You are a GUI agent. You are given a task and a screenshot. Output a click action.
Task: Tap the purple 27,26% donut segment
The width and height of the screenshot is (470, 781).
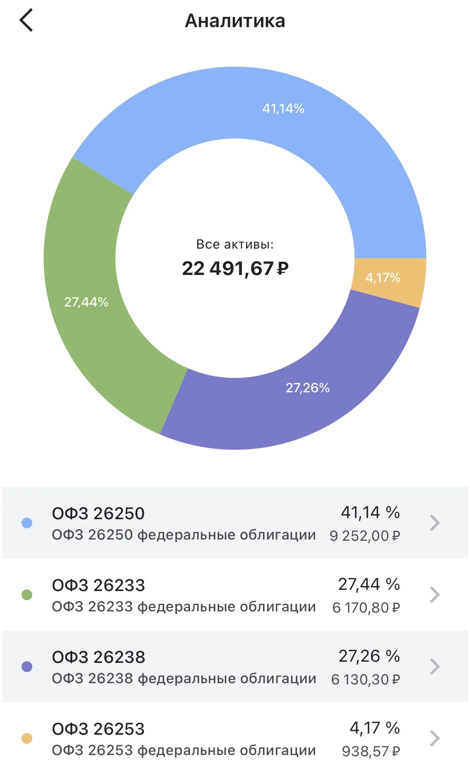pyautogui.click(x=307, y=388)
